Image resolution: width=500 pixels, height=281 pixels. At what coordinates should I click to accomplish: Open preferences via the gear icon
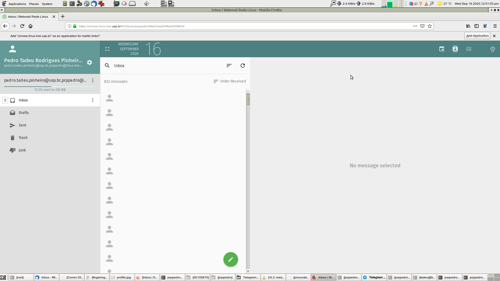pos(89,62)
